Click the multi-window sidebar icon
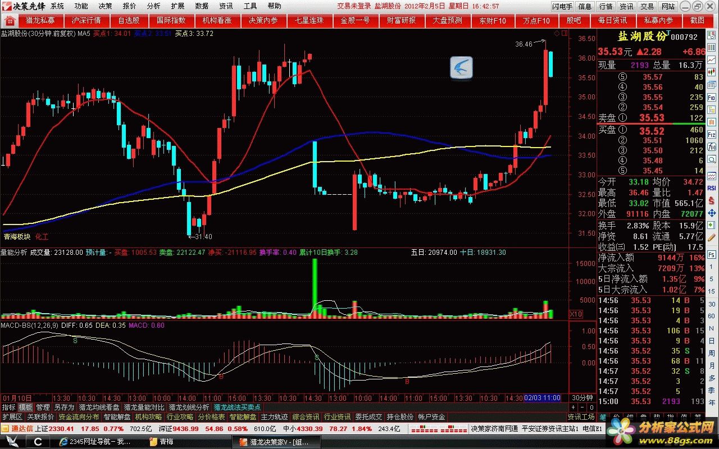 [x=712, y=84]
